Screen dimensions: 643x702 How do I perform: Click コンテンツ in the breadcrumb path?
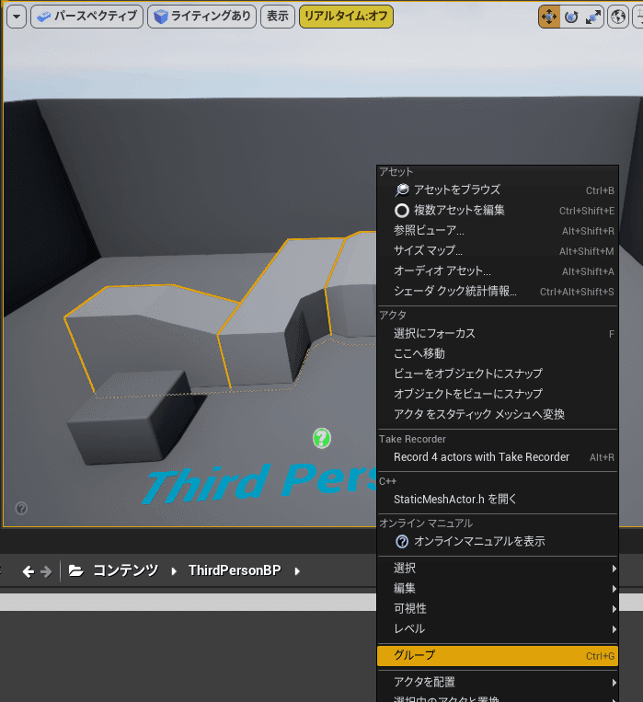[125, 570]
